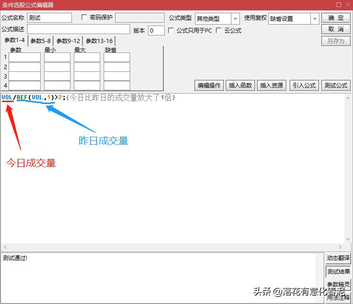Enable the 密码保护 checkbox

[84, 17]
